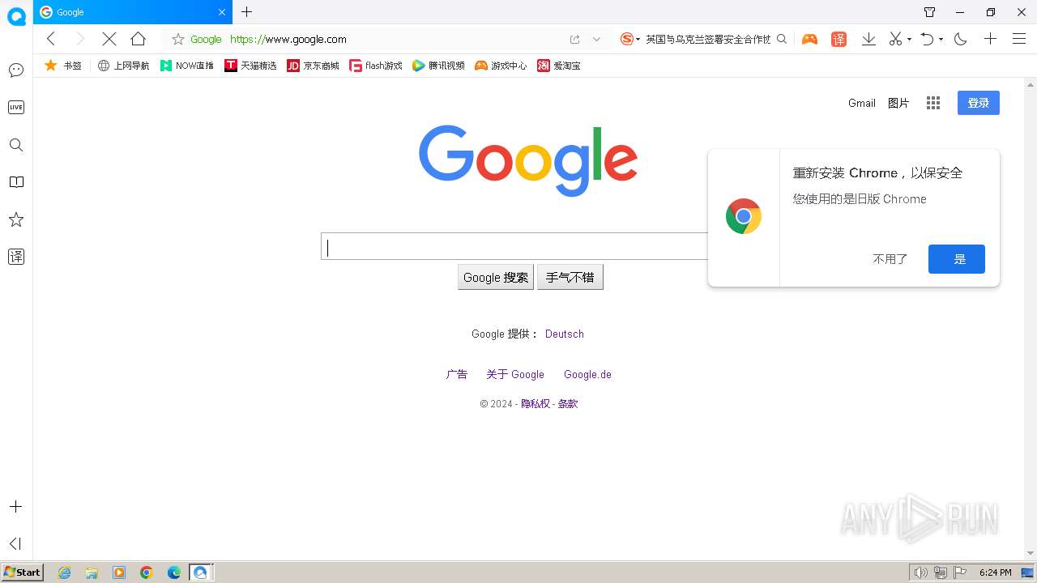
Task: Open the game controller toolbar icon
Action: click(x=809, y=39)
